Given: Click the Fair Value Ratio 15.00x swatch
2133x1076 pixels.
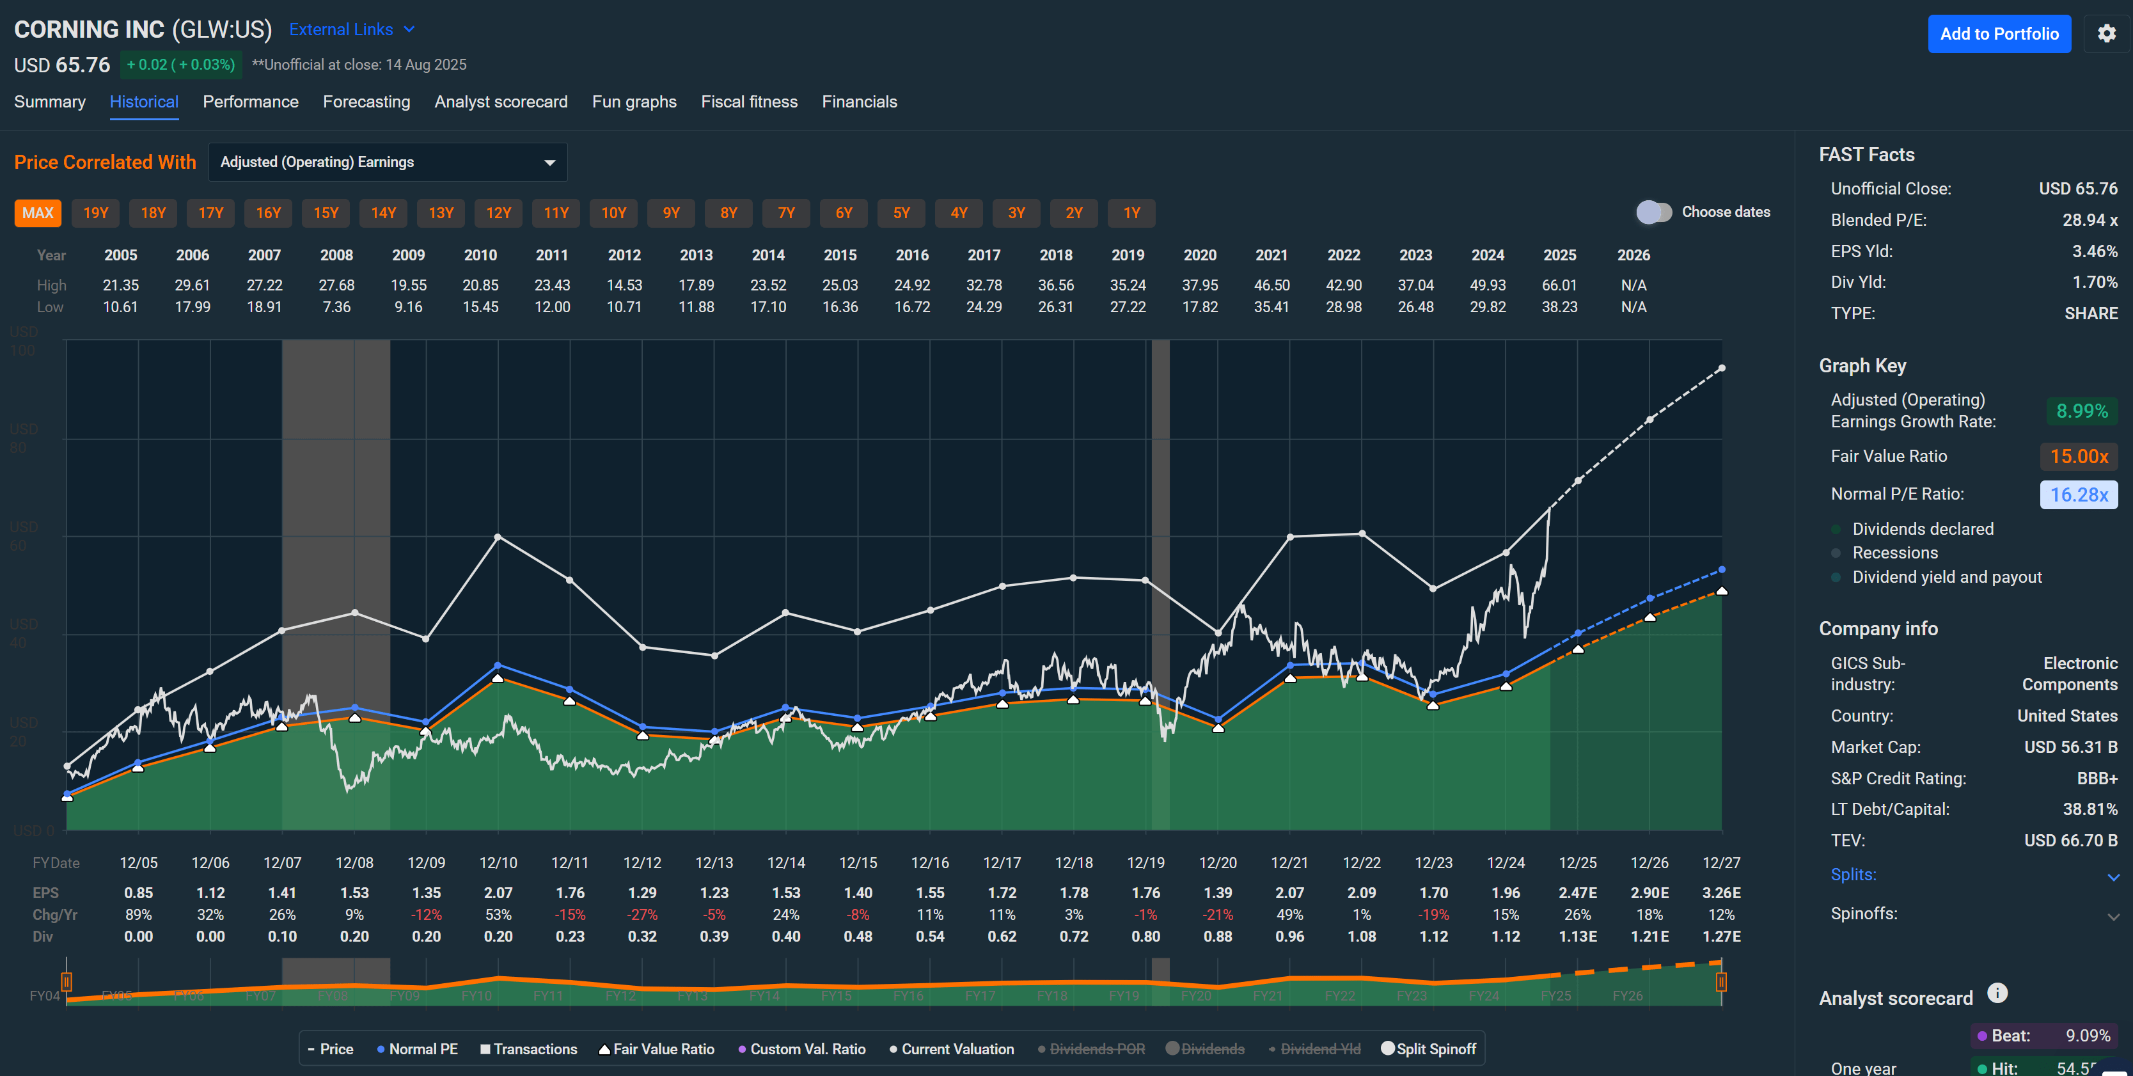Looking at the screenshot, I should [x=2079, y=456].
